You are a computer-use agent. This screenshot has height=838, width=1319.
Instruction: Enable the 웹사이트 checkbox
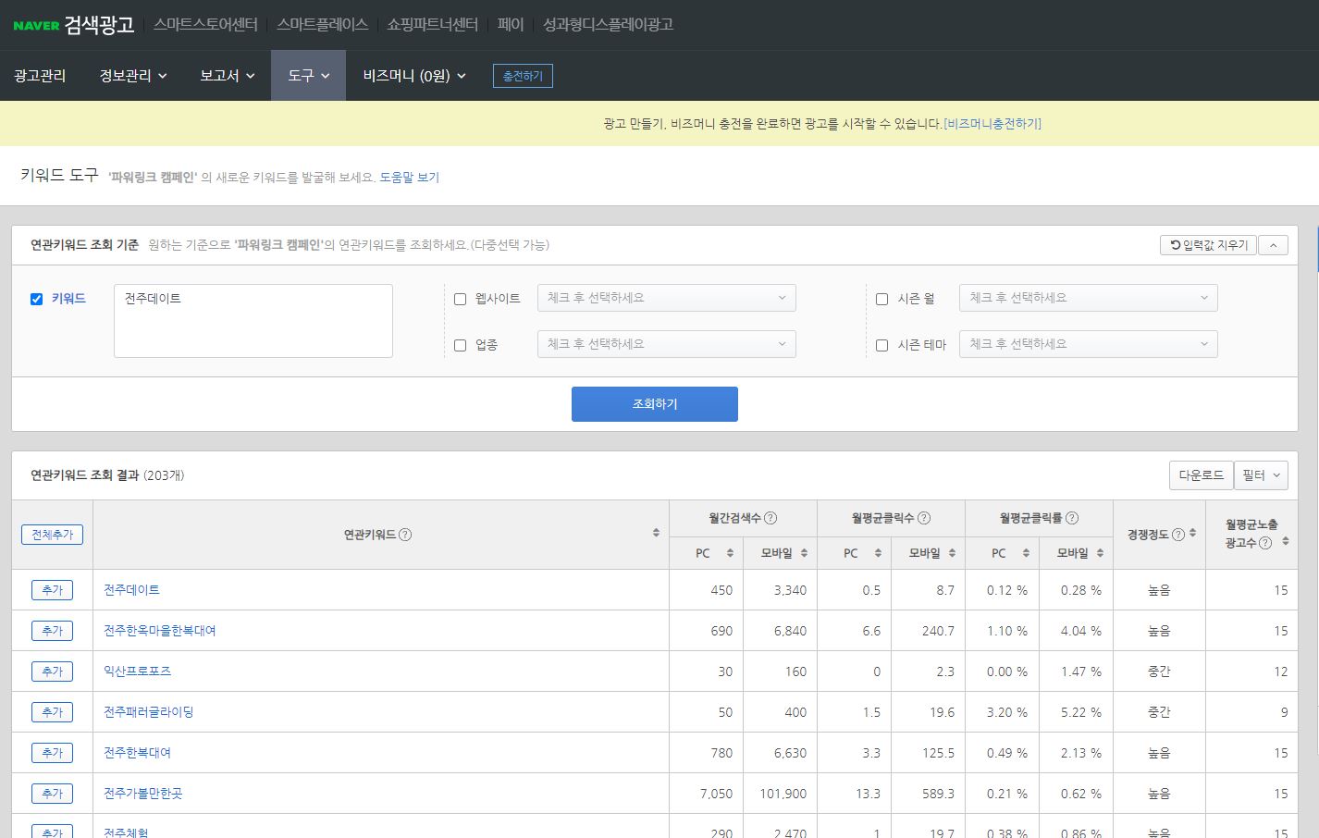coord(460,299)
